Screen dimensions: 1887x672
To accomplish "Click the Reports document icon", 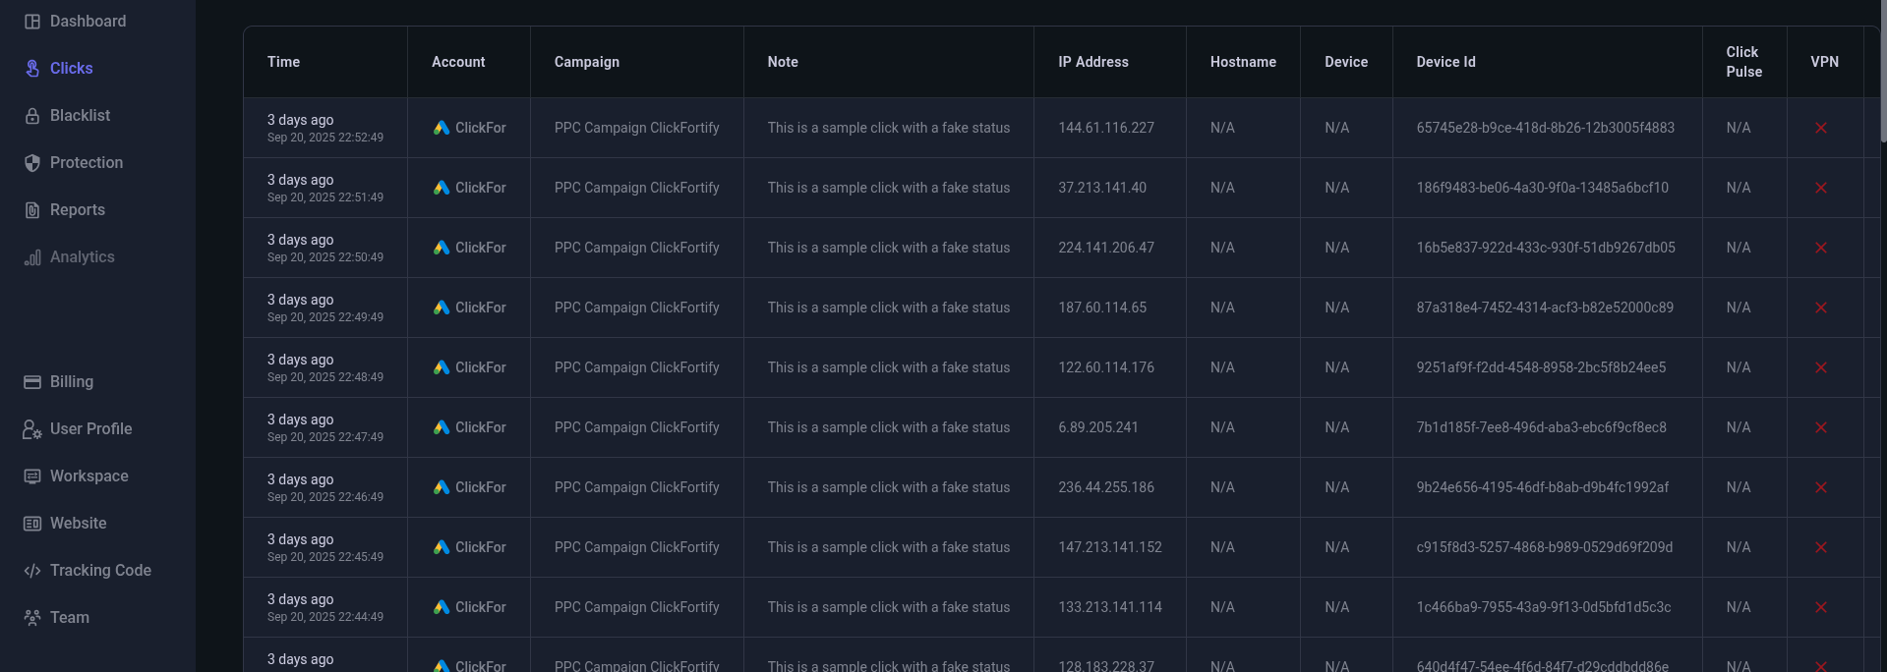I will pyautogui.click(x=32, y=210).
